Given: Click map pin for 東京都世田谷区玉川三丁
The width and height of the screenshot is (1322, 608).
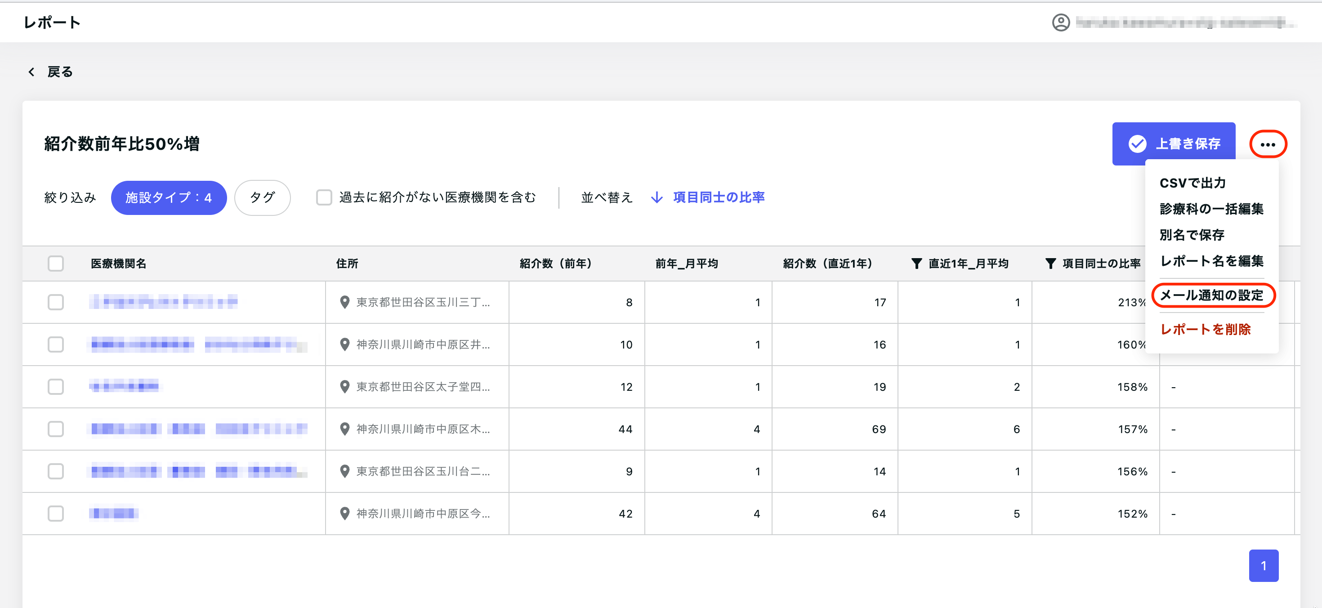Looking at the screenshot, I should [x=345, y=302].
